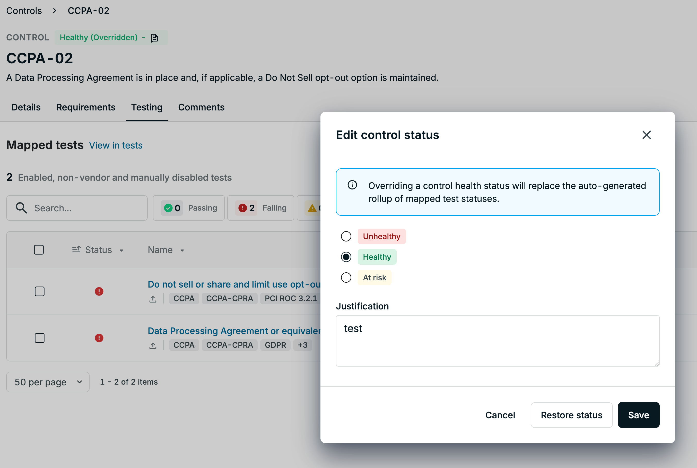Click the Justification textarea resize handle

(x=656, y=363)
